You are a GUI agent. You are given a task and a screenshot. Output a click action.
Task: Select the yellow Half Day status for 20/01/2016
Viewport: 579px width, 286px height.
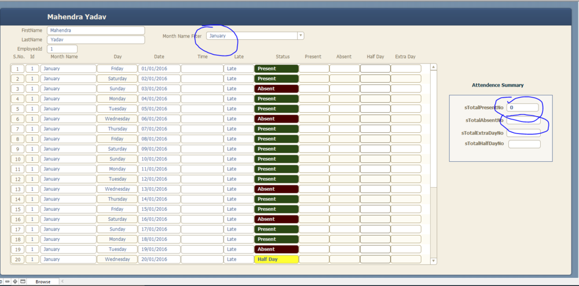(x=276, y=259)
